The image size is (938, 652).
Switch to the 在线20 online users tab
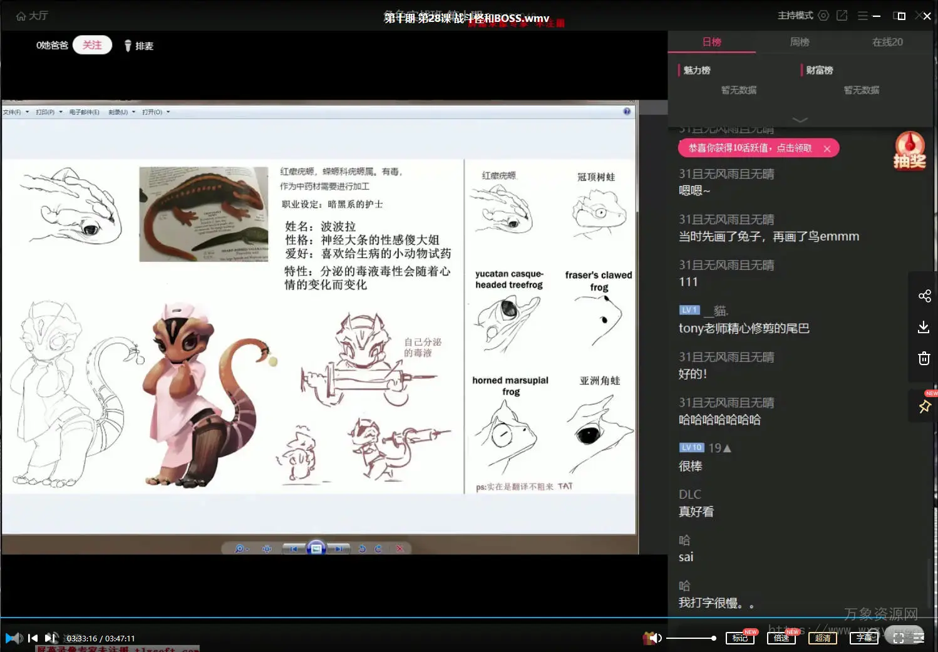click(887, 42)
